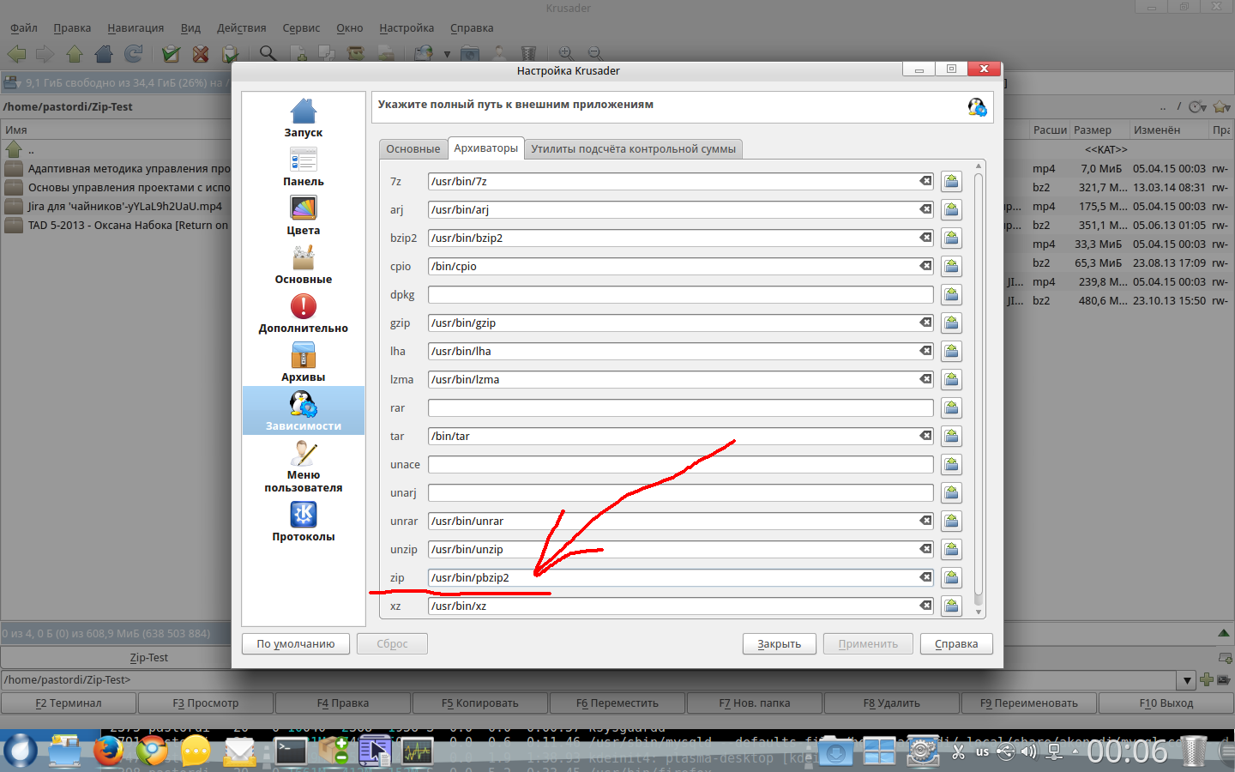1235x772 pixels.
Task: Expand the command line history dropdown
Action: 1188,680
